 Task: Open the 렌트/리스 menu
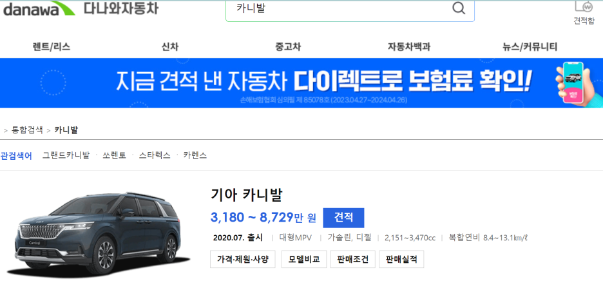52,47
